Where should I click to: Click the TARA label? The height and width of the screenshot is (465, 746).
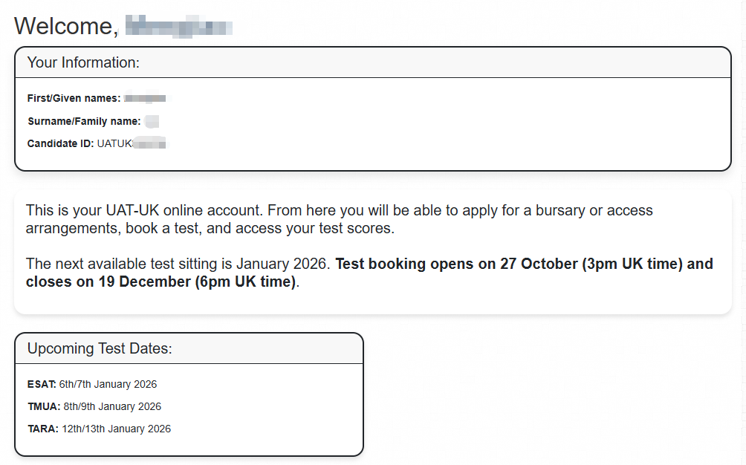42,429
